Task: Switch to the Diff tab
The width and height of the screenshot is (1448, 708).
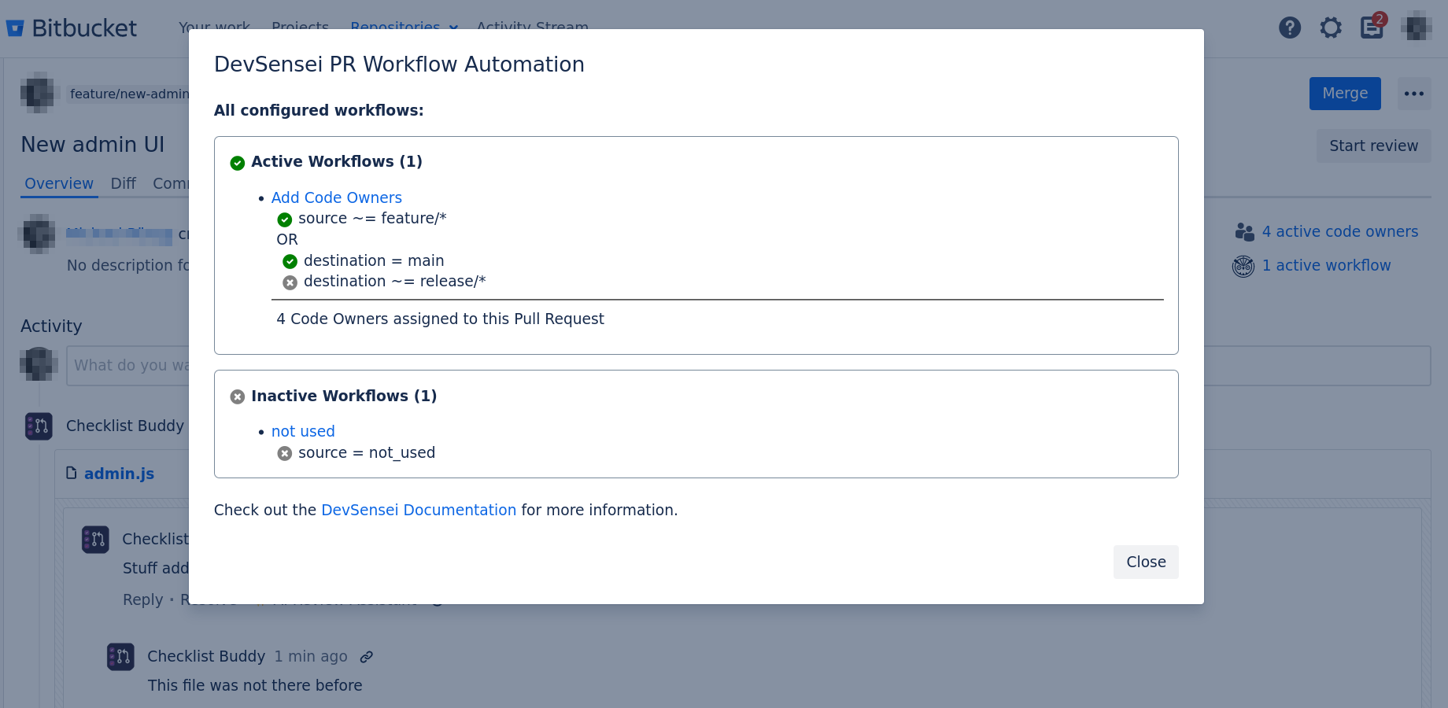Action: point(124,183)
